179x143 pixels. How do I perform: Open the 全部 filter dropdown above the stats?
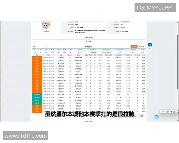(39, 46)
